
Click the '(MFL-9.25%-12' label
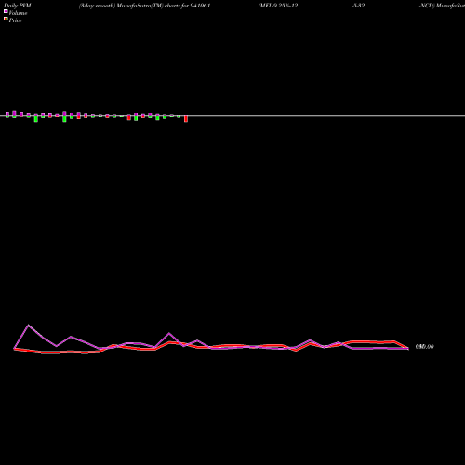[278, 6]
